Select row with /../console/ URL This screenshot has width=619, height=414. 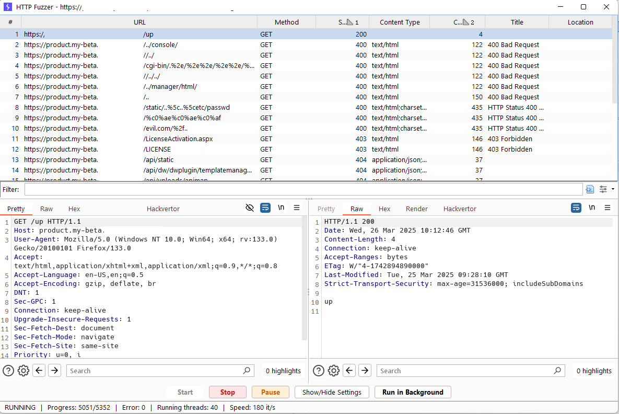tap(306, 44)
